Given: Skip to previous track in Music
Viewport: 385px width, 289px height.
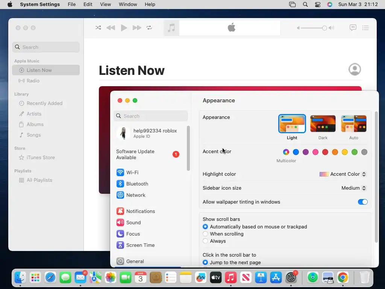Looking at the screenshot, I should tap(111, 28).
